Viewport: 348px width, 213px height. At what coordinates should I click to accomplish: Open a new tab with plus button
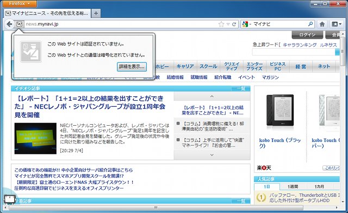point(96,13)
